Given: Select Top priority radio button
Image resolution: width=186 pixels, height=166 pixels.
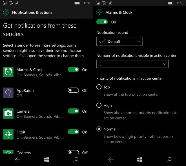Looking at the screenshot, I should pyautogui.click(x=99, y=87).
